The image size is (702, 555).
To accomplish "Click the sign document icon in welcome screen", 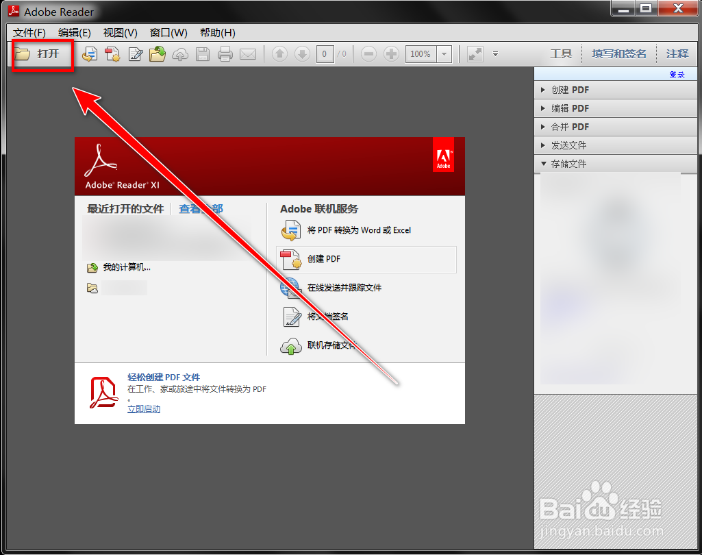I will [292, 317].
